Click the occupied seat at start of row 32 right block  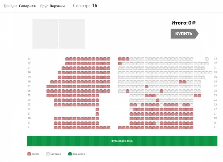[x=120, y=63]
